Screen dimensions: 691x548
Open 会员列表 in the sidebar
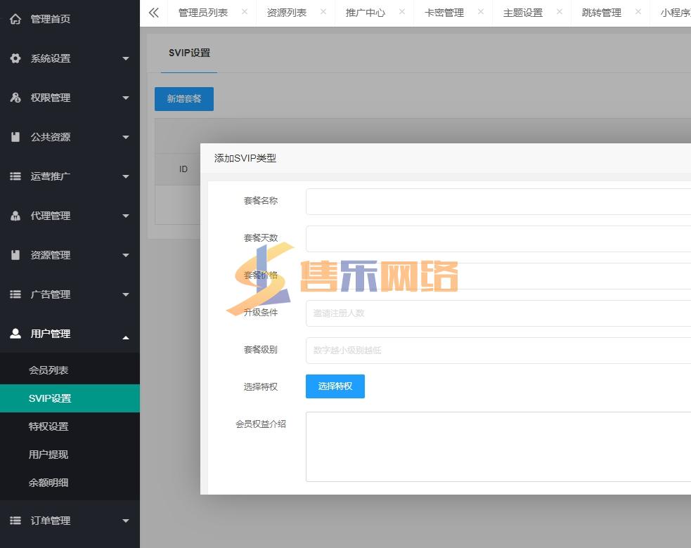tap(49, 370)
